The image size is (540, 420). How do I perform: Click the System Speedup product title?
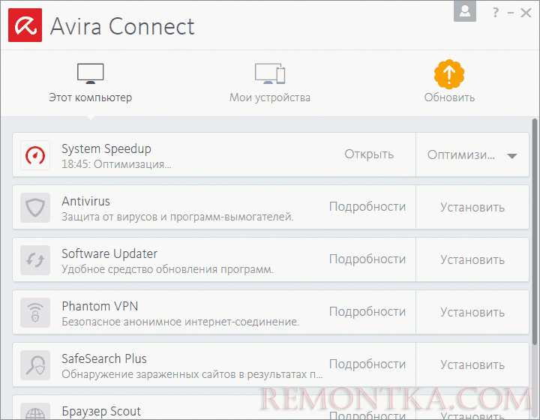[106, 149]
